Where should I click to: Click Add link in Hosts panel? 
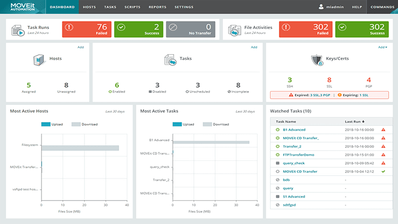tap(80, 47)
